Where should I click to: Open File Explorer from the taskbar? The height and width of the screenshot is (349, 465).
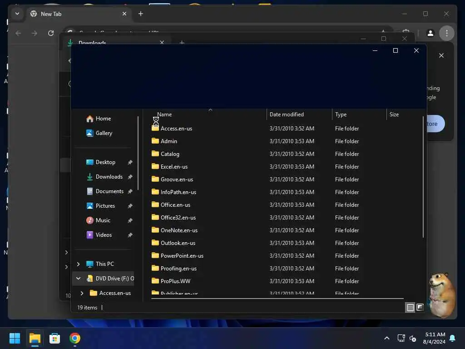pos(35,338)
